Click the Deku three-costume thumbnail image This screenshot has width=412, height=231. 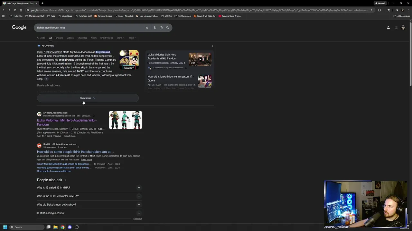[x=125, y=120]
